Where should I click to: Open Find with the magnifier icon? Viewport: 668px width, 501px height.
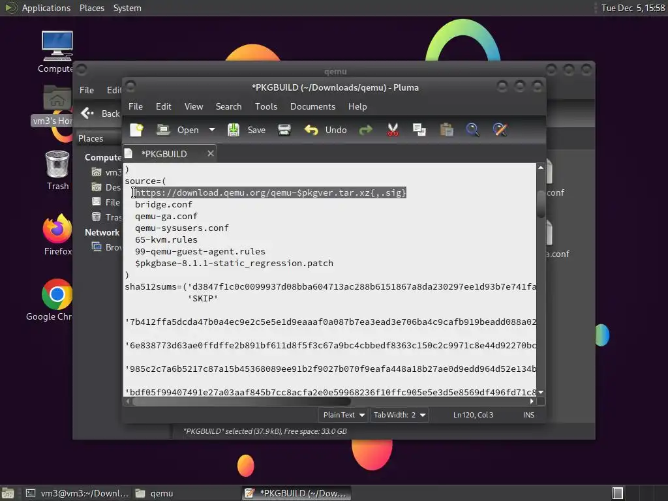tap(472, 130)
